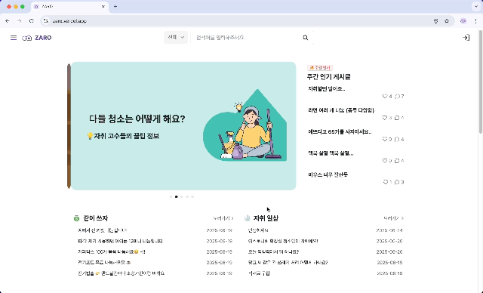Image resolution: width=483 pixels, height=293 pixels.
Task: Click the red 주간 인기 badge
Action: pyautogui.click(x=320, y=67)
